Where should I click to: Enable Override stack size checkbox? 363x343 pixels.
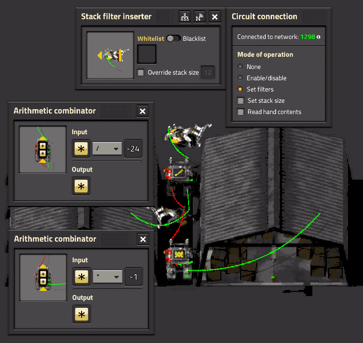(141, 72)
